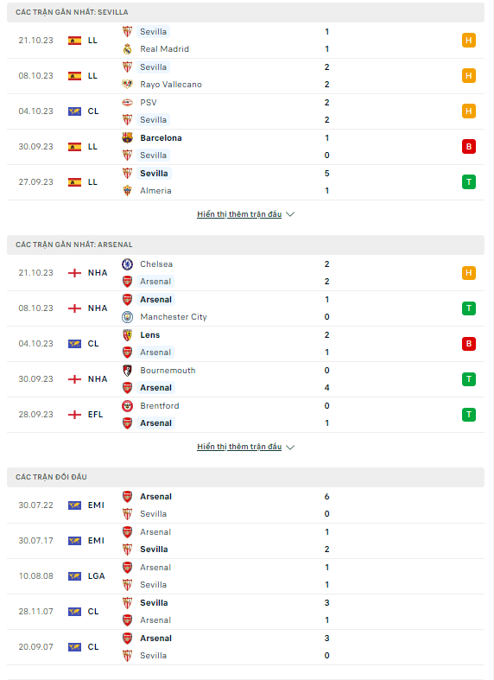Open the 'Hiển thị thêm trận đấu' link under Sevilla
494x680 pixels.
[239, 214]
